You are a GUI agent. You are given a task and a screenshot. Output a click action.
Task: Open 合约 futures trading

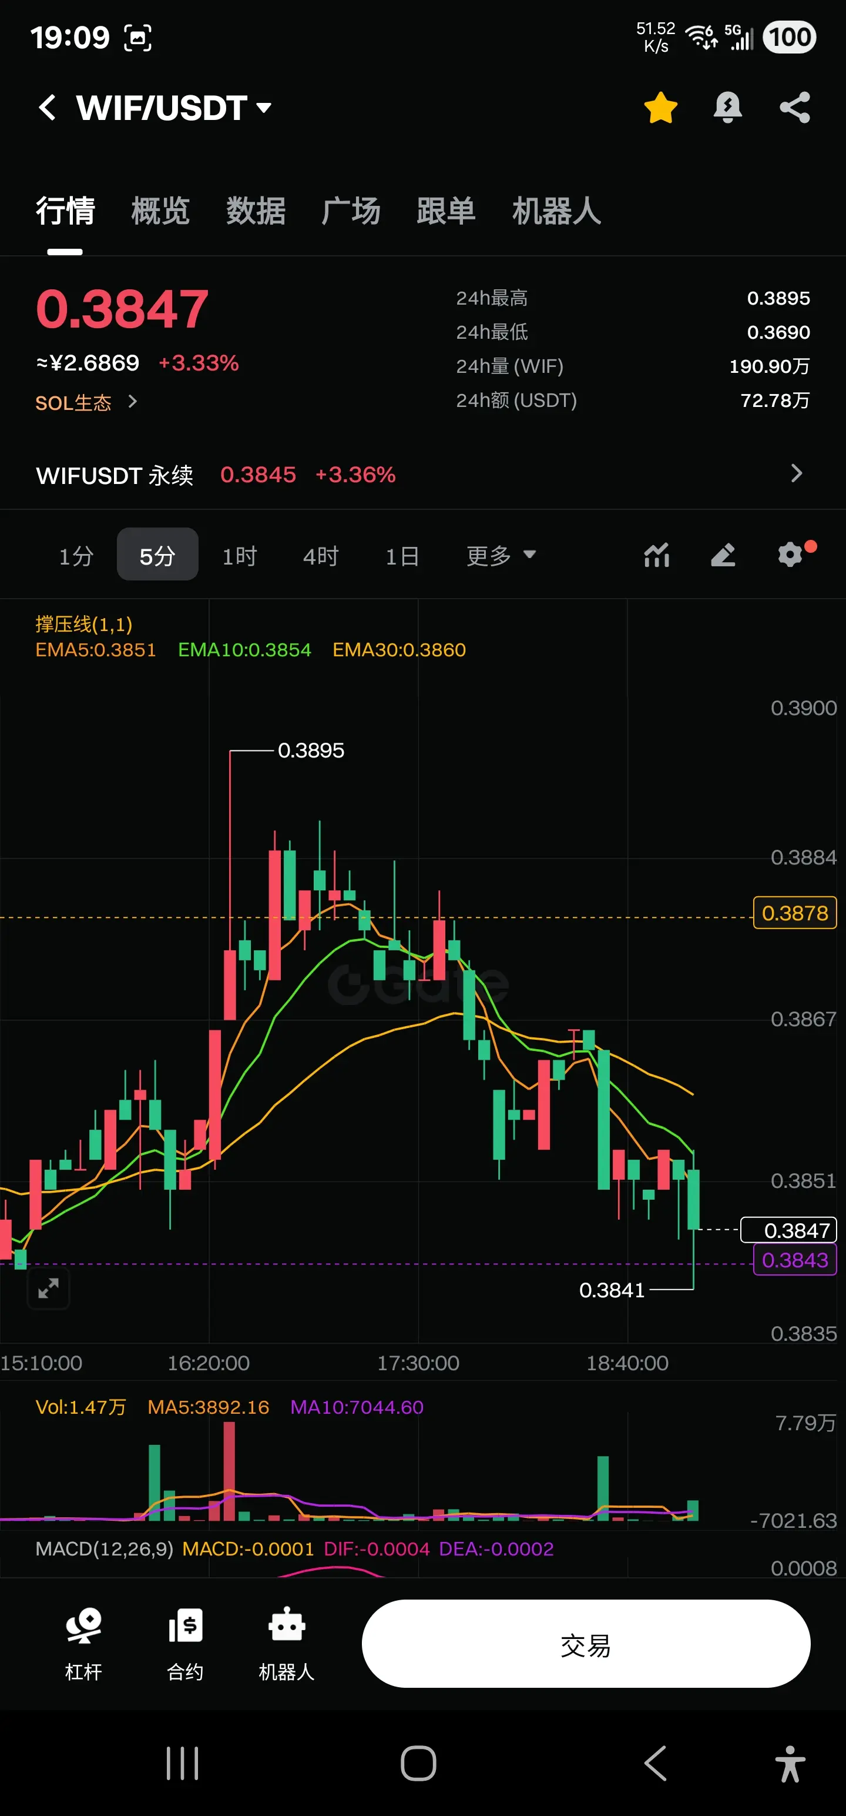click(x=185, y=1643)
